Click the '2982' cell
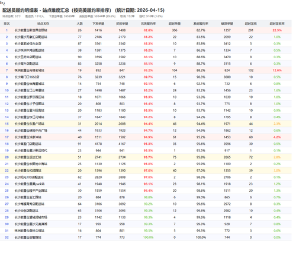Screen dimensions: 296x272 click(x=227, y=211)
